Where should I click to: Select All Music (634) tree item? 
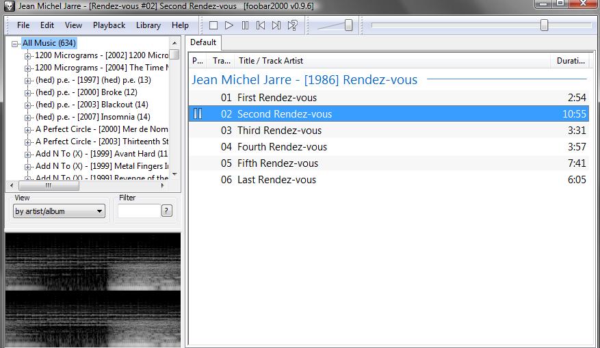pos(49,43)
